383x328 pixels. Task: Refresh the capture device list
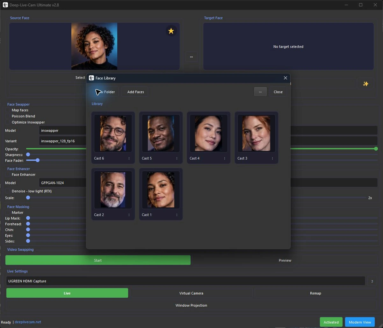coord(372,281)
